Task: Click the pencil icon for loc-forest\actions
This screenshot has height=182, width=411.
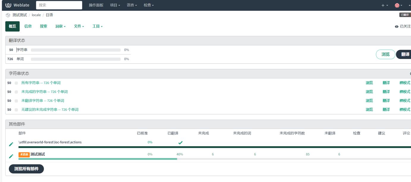Action: (11, 144)
